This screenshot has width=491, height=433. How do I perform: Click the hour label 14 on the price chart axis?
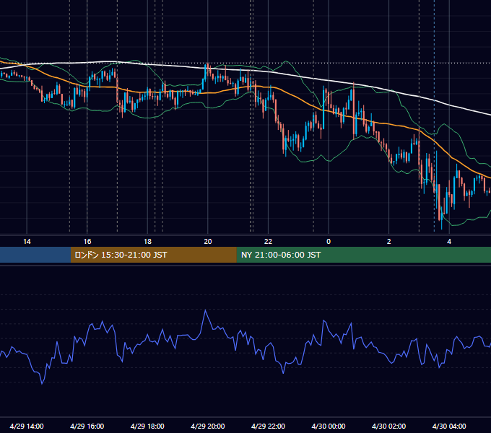click(x=27, y=242)
